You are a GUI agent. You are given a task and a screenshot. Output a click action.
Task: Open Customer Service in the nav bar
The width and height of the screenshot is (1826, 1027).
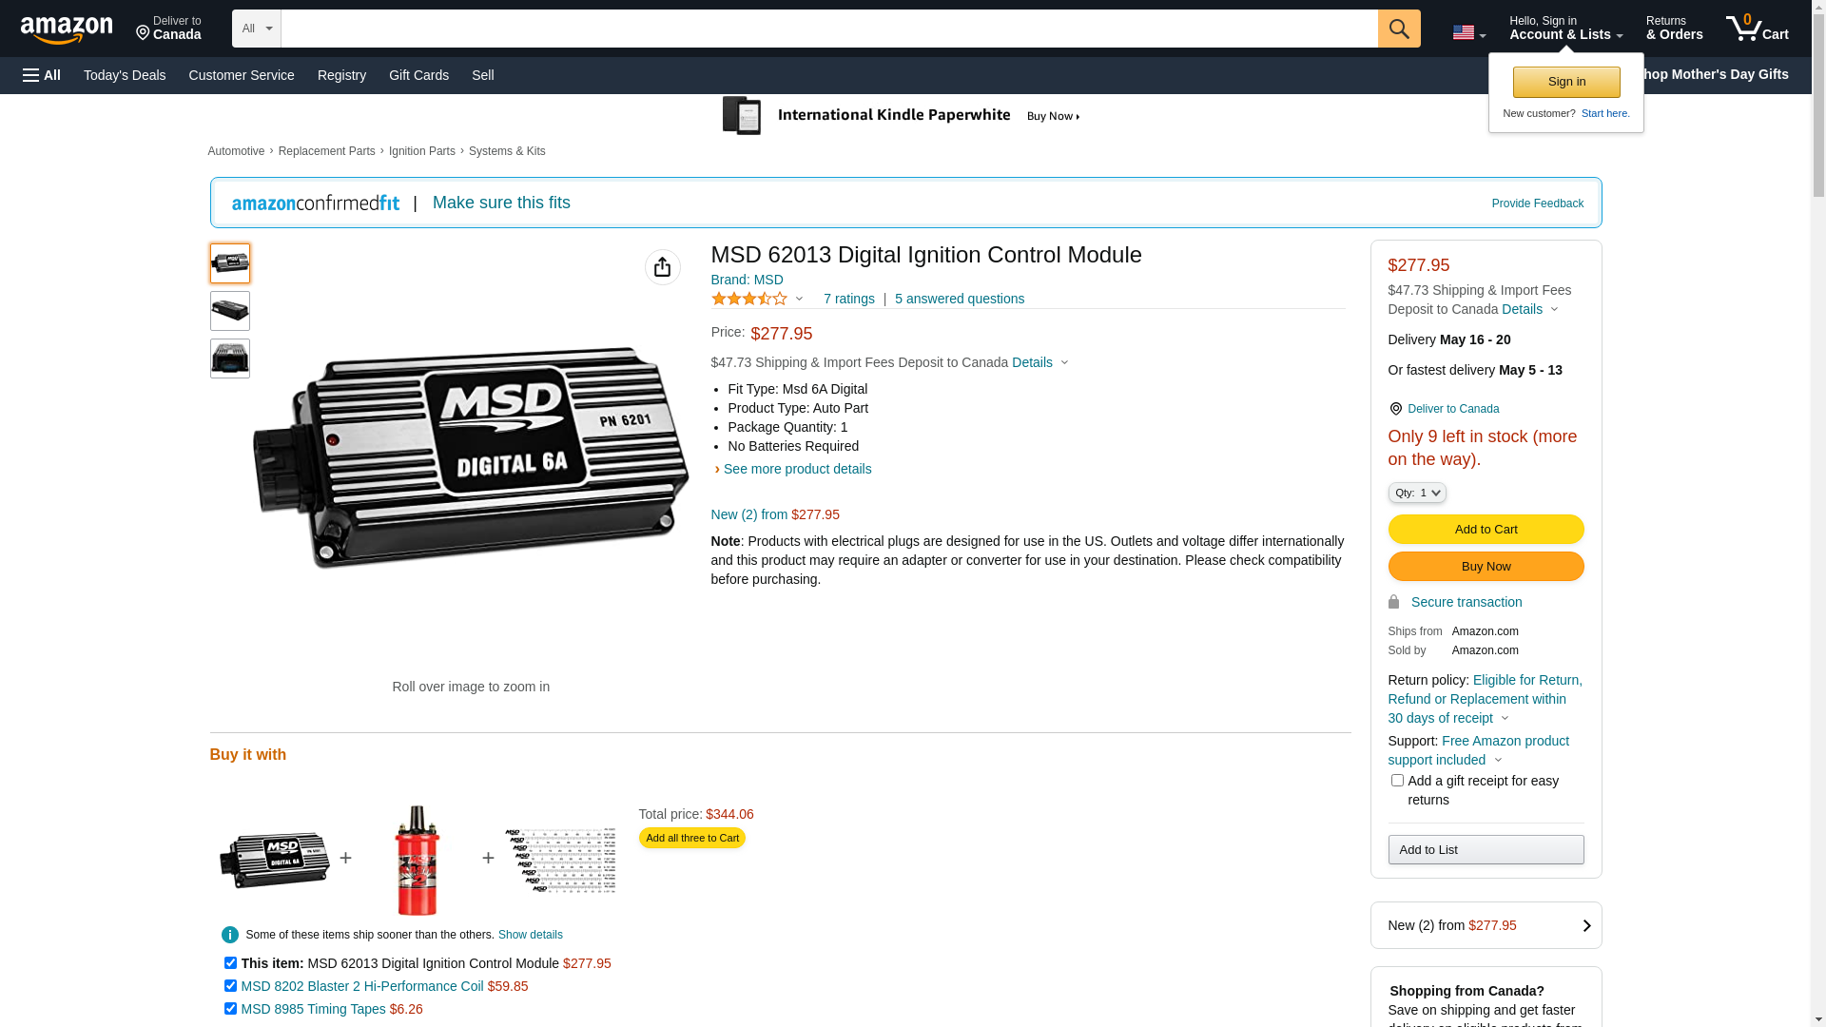242,75
